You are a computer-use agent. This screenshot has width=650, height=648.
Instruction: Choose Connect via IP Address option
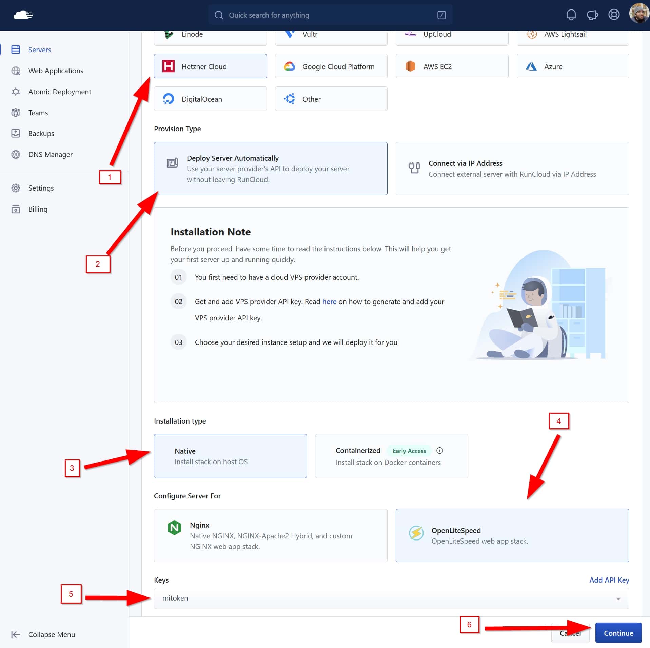(x=512, y=169)
